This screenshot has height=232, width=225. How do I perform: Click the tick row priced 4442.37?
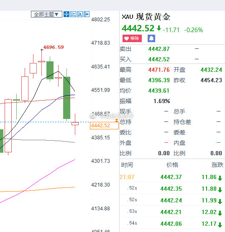point(172,177)
